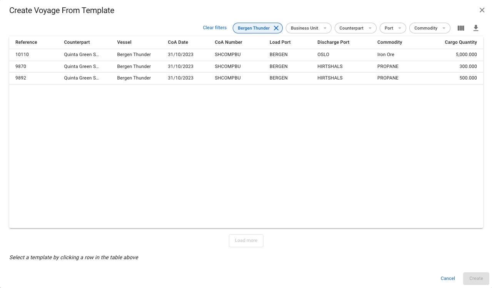Click the CoA Date column header
The width and height of the screenshot is (492, 288).
[178, 42]
